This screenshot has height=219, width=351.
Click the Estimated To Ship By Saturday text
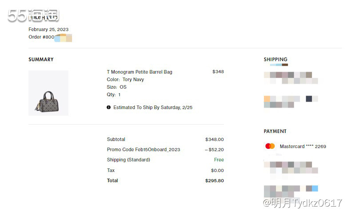[x=153, y=107]
